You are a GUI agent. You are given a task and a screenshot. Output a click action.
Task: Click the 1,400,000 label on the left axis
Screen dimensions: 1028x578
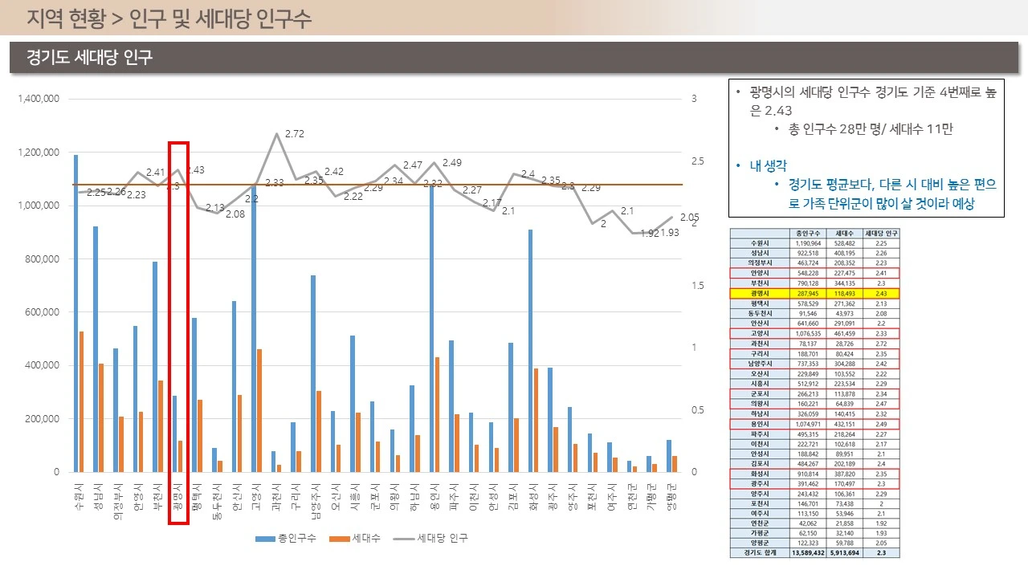38,98
